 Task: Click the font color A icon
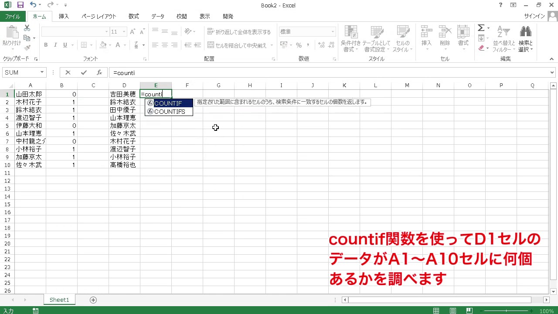click(118, 45)
